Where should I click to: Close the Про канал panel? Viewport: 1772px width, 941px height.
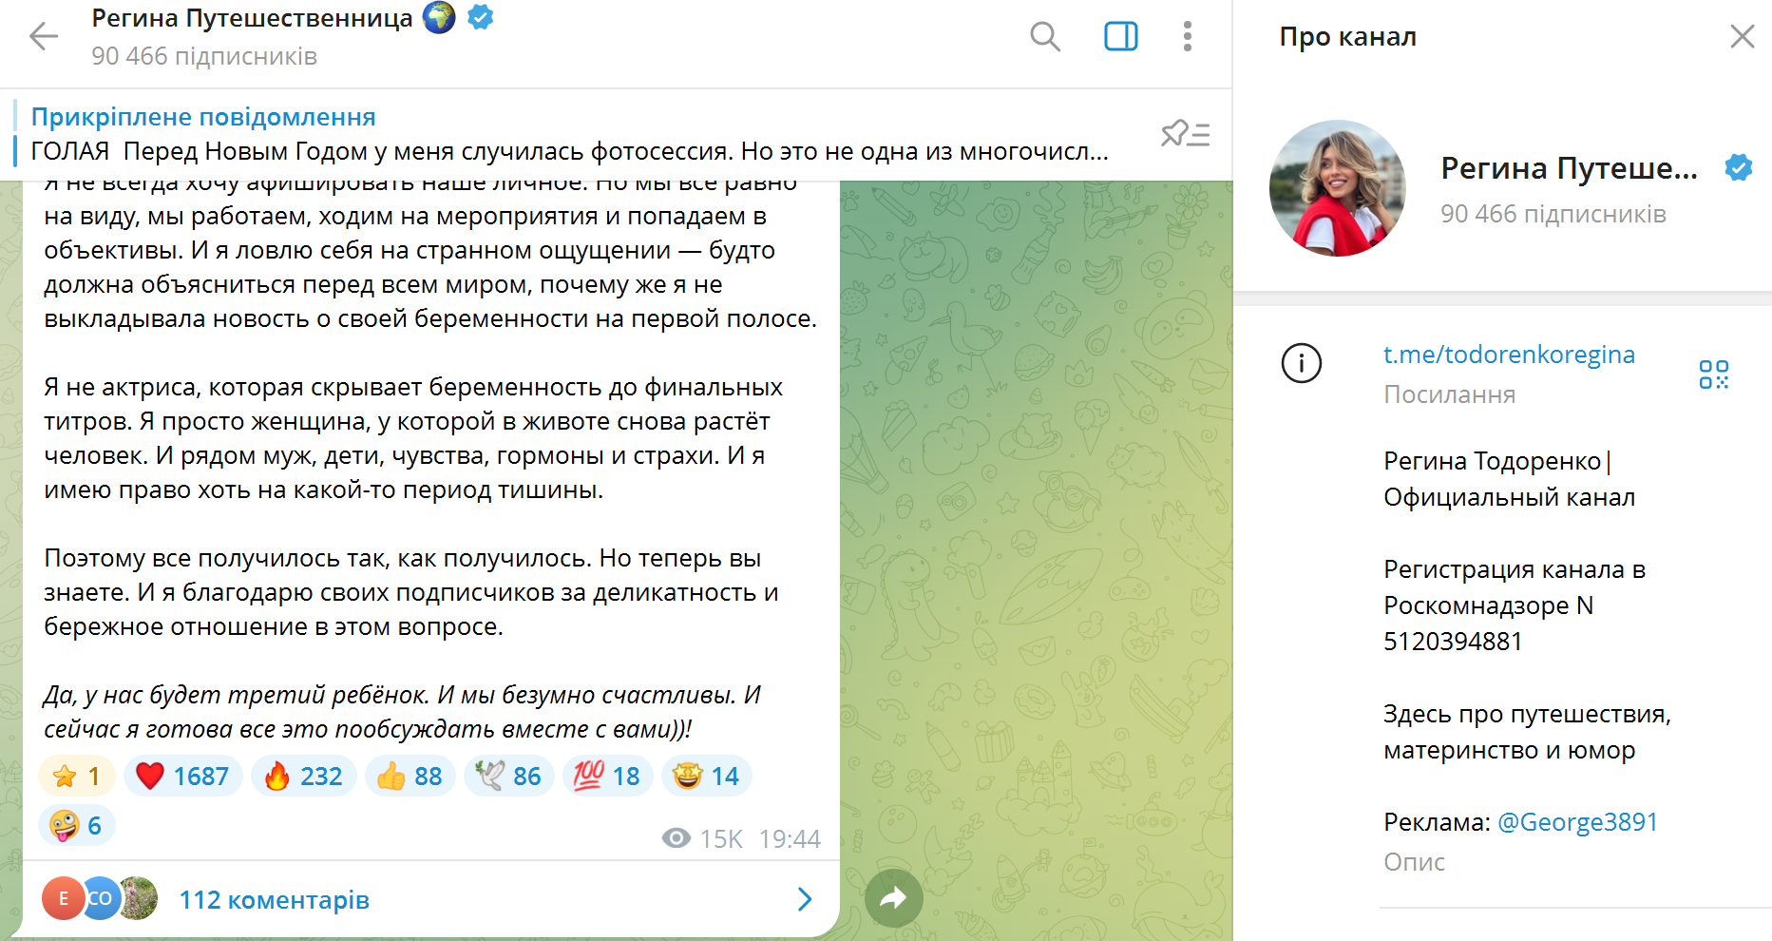pos(1742,37)
